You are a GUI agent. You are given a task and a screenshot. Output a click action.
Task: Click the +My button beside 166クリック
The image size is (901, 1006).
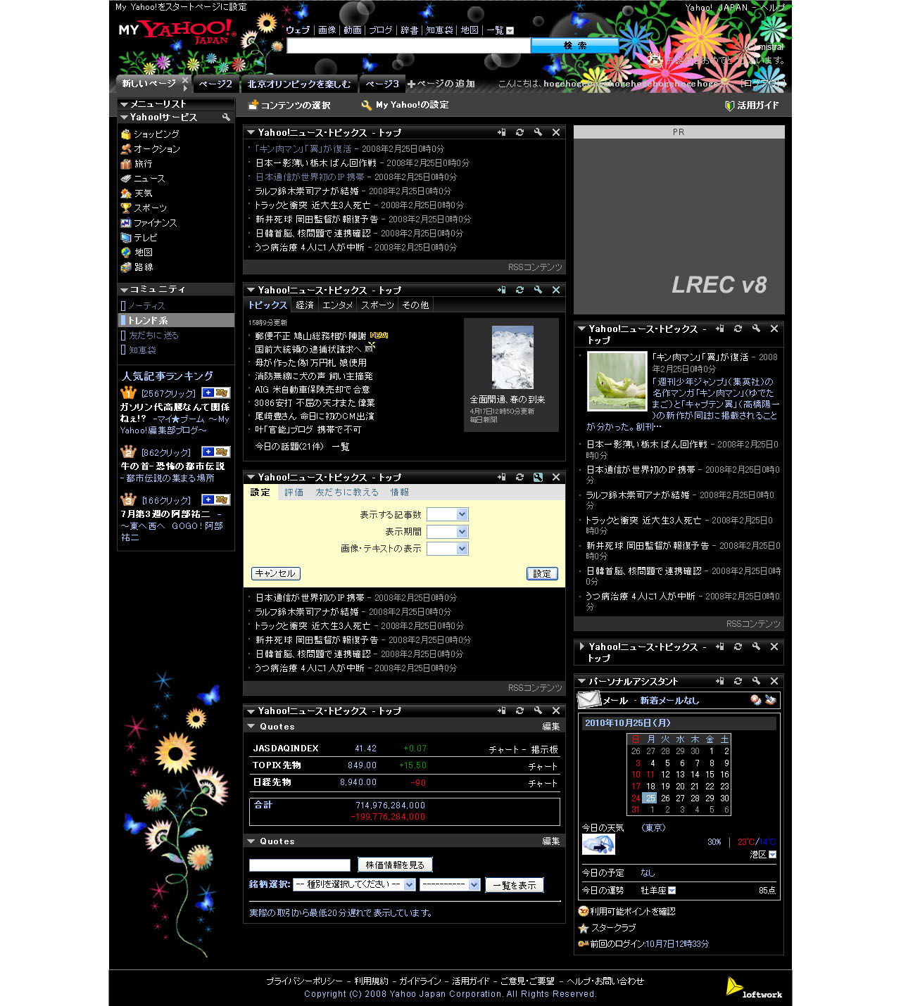(216, 499)
